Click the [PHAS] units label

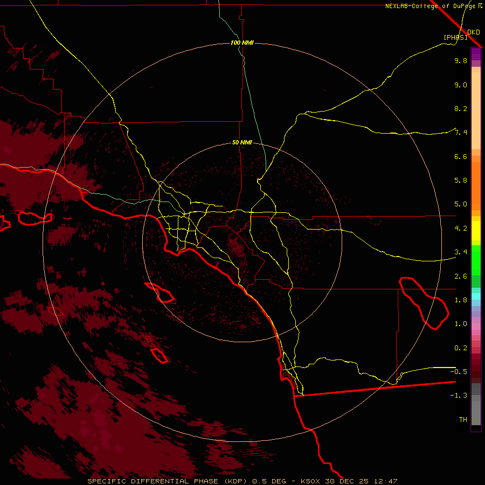click(455, 37)
